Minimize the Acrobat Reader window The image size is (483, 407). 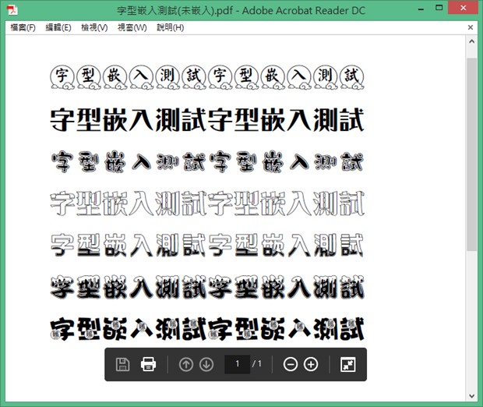tap(421, 9)
